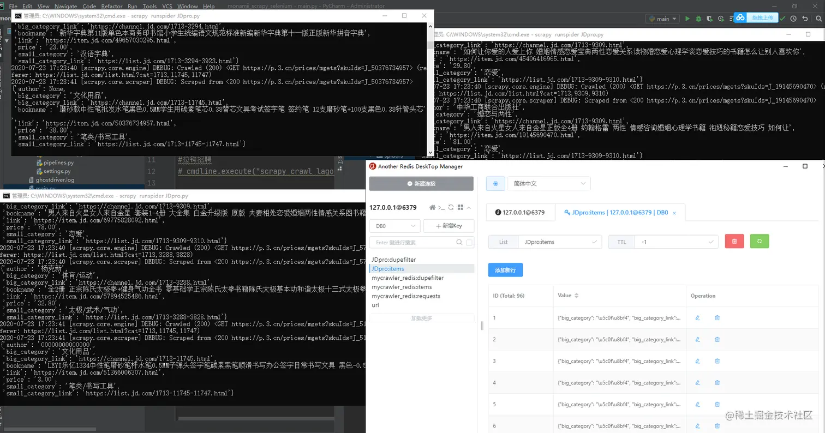
Task: Refresh the 127.0.0.1@6379 connection
Action: coord(451,208)
